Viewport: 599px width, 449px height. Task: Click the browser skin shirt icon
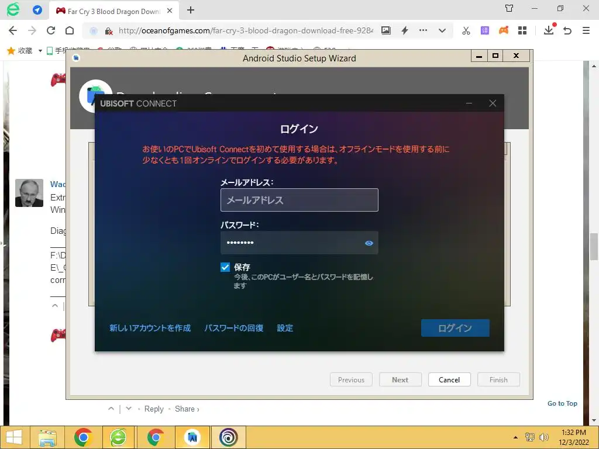(510, 8)
